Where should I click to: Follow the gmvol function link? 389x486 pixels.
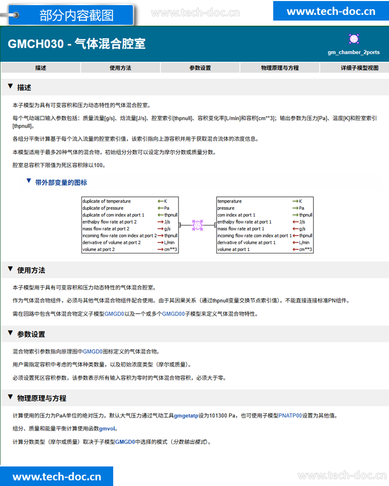pos(107,429)
